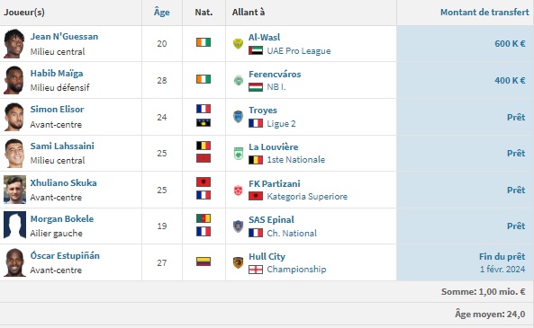Click Xhuliano Skuka's photo thumbnail
The height and width of the screenshot is (328, 534).
pyautogui.click(x=14, y=190)
